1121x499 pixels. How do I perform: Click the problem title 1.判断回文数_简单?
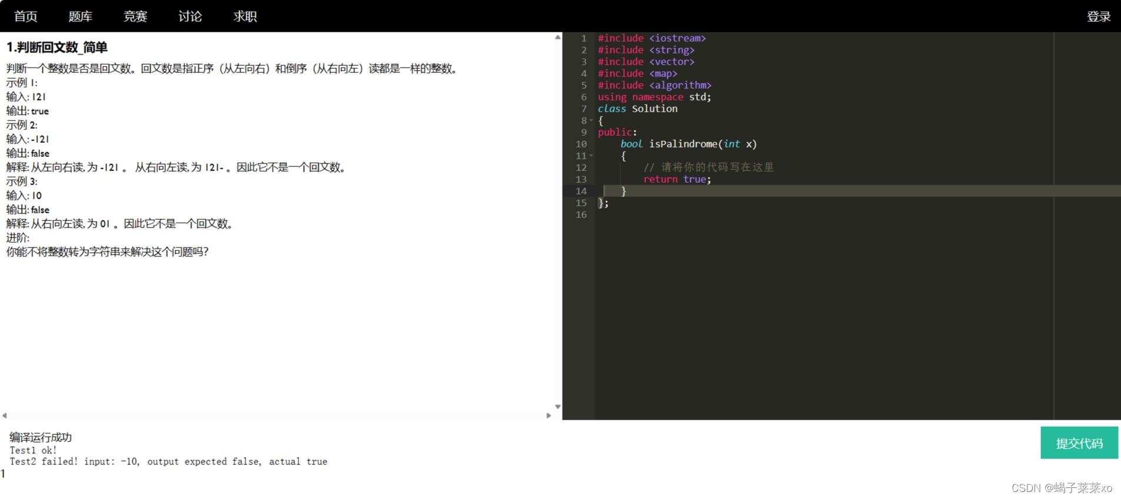[57, 47]
